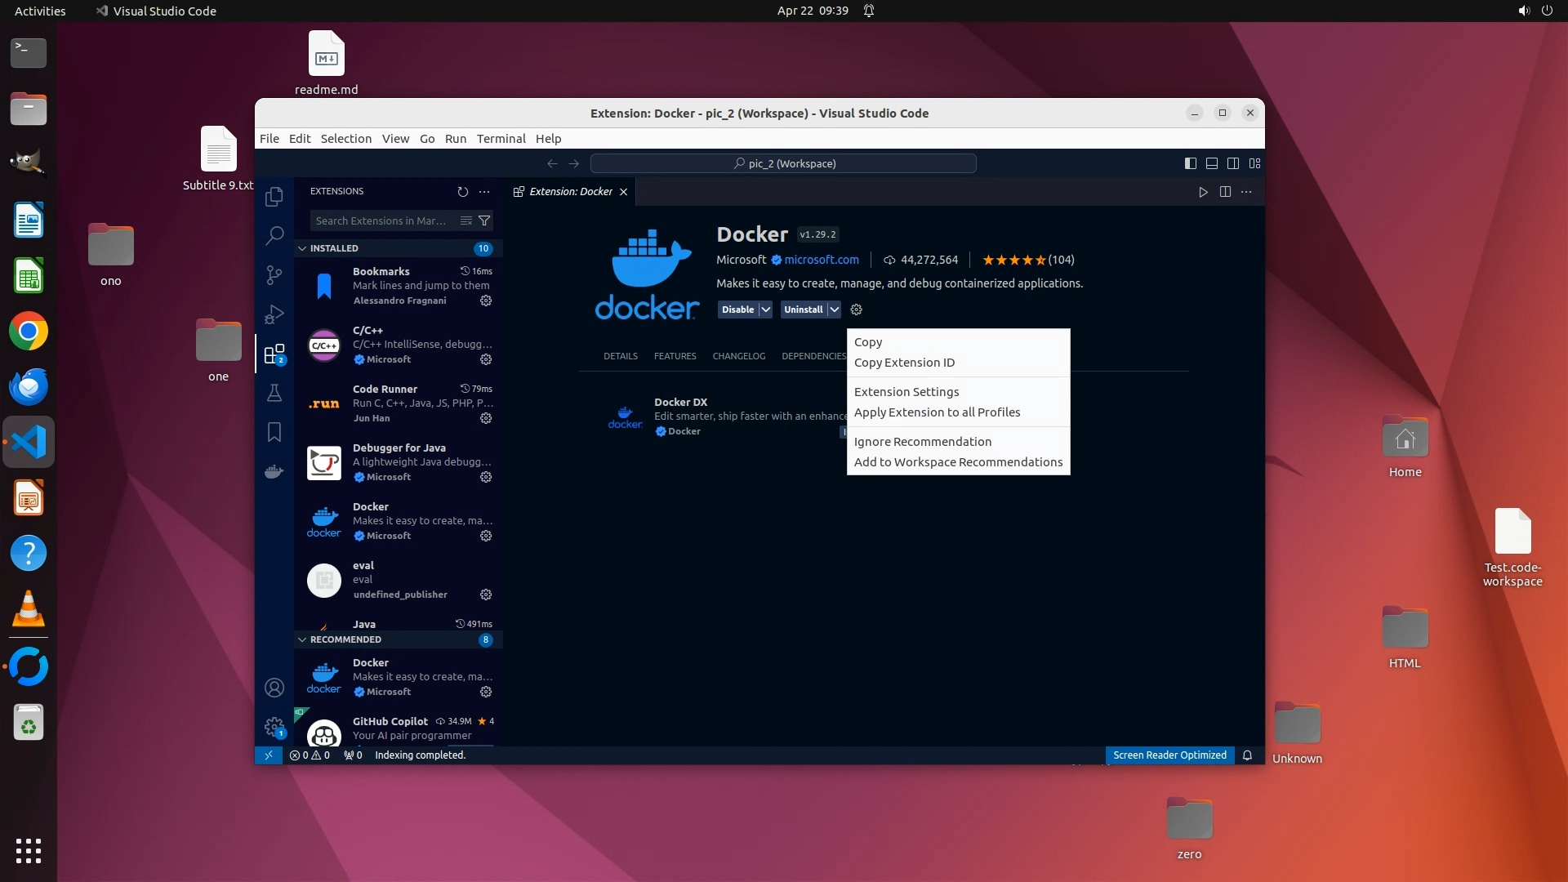This screenshot has width=1568, height=882.
Task: Choose Copy Extension ID from context menu
Action: point(904,363)
